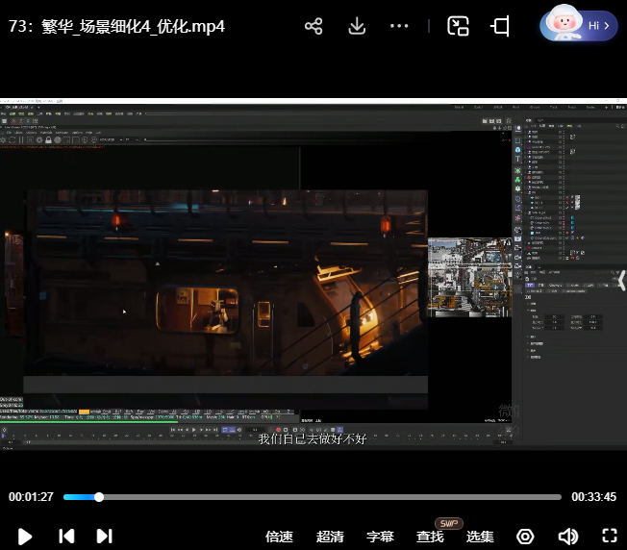The image size is (627, 550).
Task: Click the 查找 search feature
Action: coord(430,537)
